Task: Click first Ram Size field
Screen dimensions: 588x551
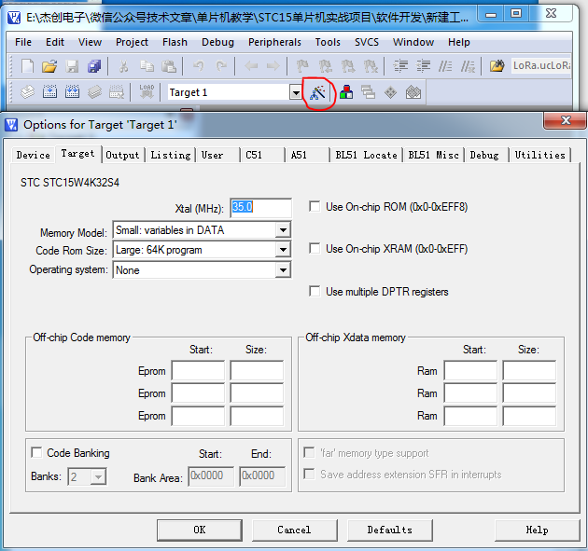Action: point(529,370)
